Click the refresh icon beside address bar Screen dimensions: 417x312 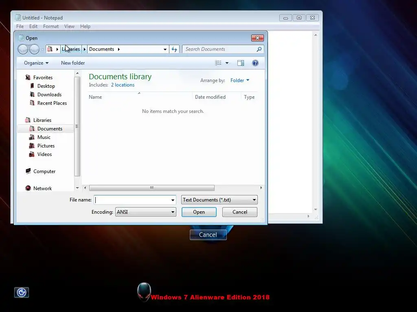click(174, 49)
